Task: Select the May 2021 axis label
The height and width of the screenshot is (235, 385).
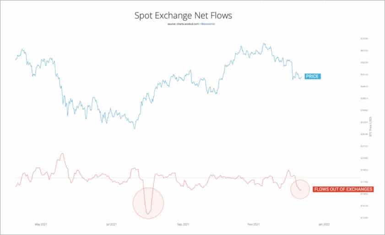Action: [x=41, y=224]
